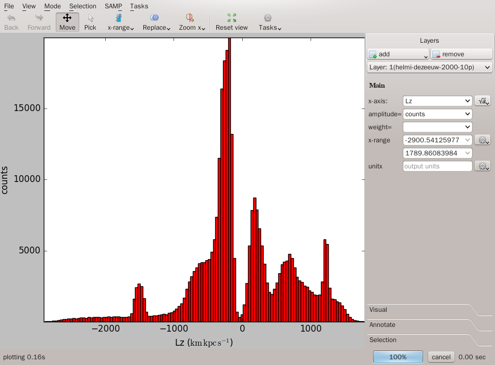495x365 pixels.
Task: Open the Tasks gear toolbar button
Action: (269, 22)
